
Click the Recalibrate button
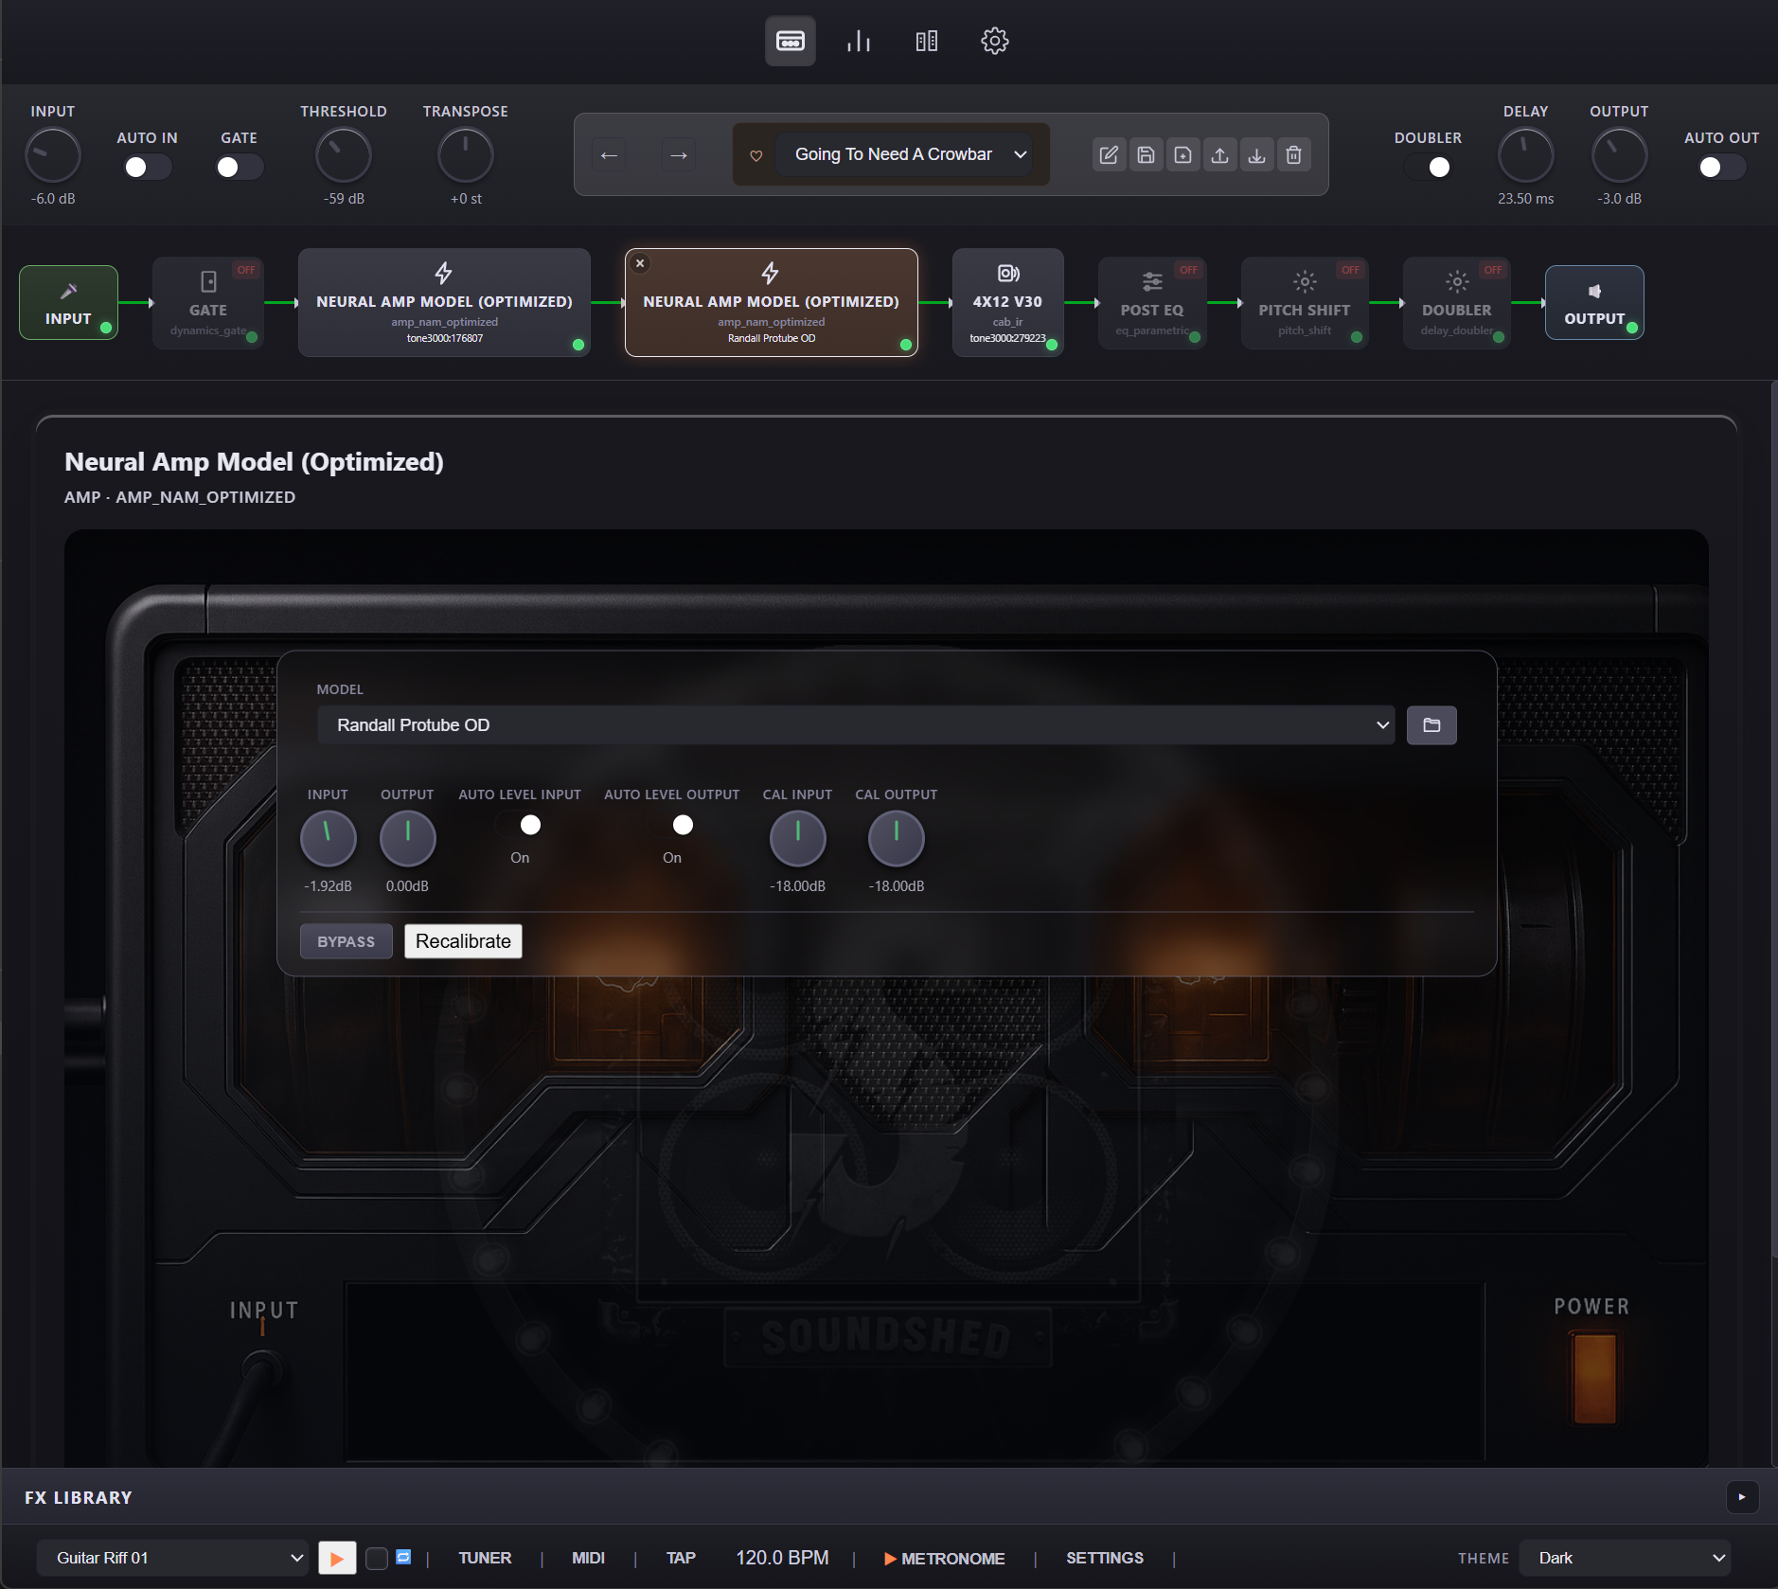pos(462,940)
